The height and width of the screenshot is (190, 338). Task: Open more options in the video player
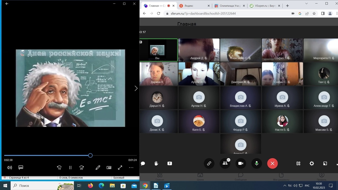coord(131,168)
